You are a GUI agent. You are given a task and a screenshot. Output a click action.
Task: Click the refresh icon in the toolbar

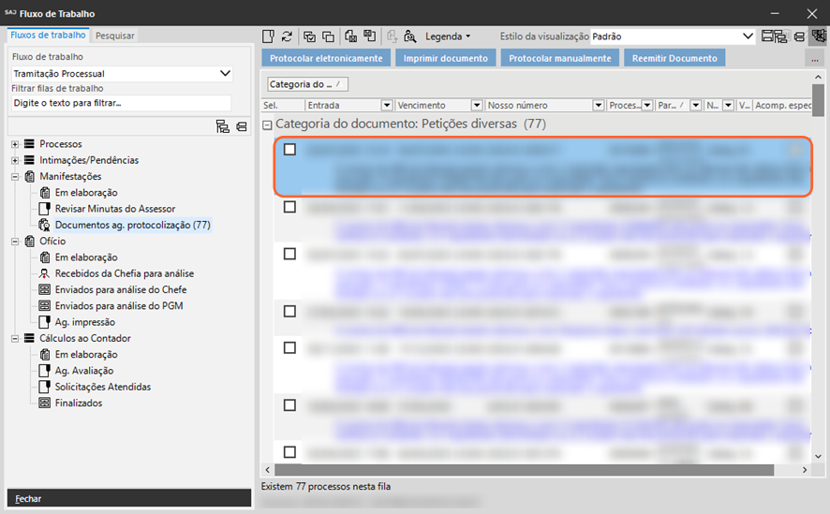(287, 37)
